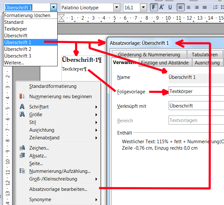The image size is (224, 205).
Task: Toggle italic formatting (K button)
Action: [162, 7]
